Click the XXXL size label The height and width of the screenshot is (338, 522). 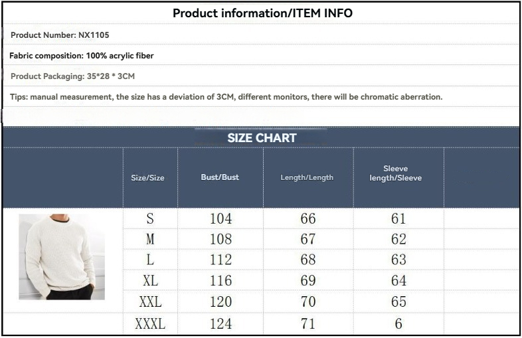[x=150, y=324]
